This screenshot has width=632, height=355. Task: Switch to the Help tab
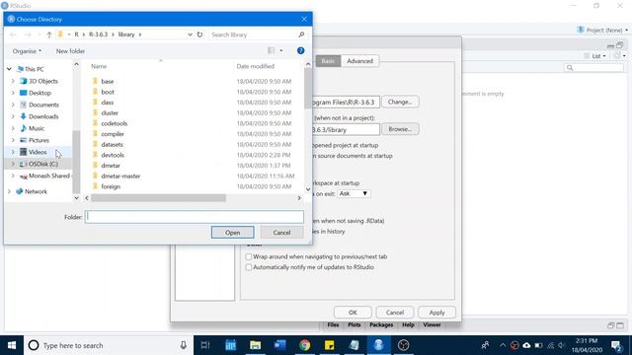pos(408,324)
